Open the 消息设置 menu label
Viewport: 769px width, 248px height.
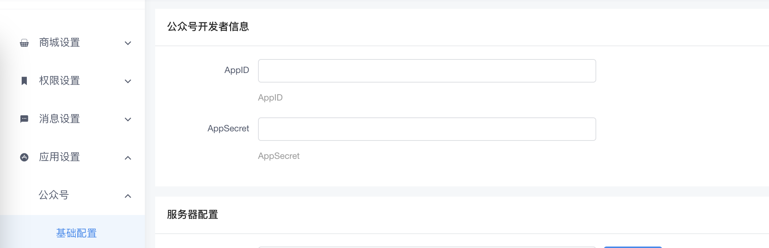60,119
